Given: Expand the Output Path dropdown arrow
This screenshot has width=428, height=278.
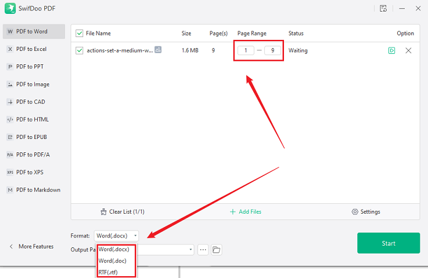Looking at the screenshot, I should pyautogui.click(x=190, y=250).
